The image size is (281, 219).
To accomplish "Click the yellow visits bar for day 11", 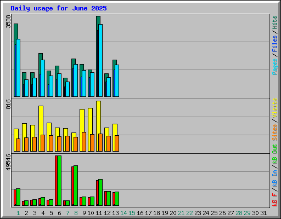I will pyautogui.click(x=98, y=117).
